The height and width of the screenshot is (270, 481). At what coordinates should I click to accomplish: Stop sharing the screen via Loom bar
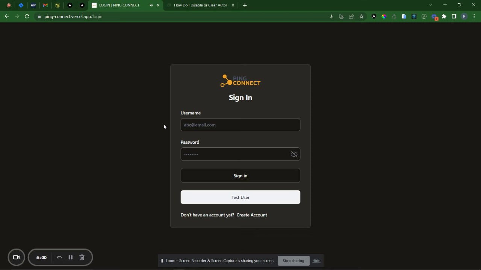(293, 261)
